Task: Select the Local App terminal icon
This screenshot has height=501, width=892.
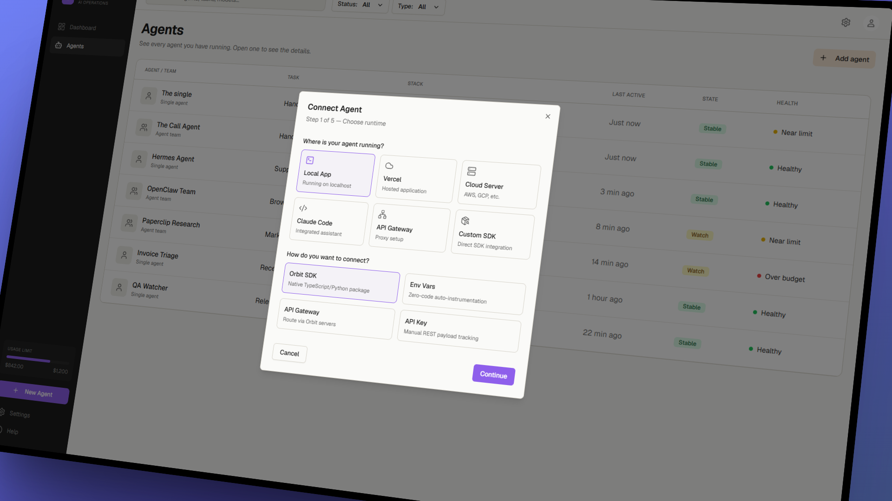Action: click(310, 160)
